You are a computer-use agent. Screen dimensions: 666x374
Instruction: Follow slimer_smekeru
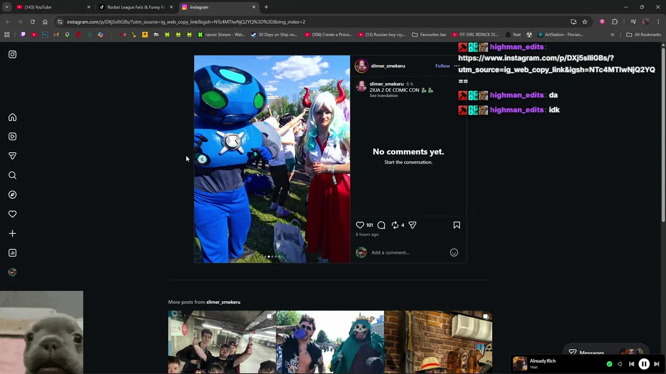443,66
